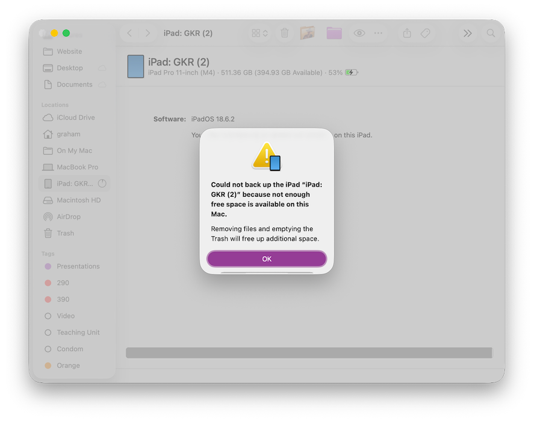Click the Edit Tags icon
The height and width of the screenshot is (421, 534).
[x=426, y=33]
